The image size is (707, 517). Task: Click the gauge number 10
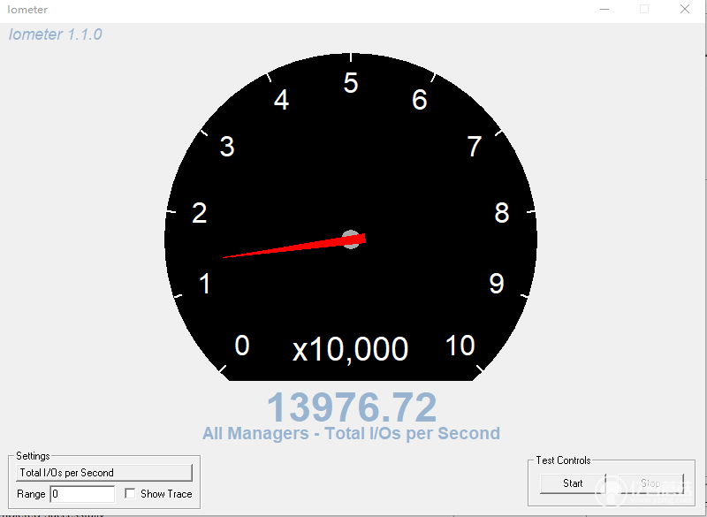coord(460,346)
